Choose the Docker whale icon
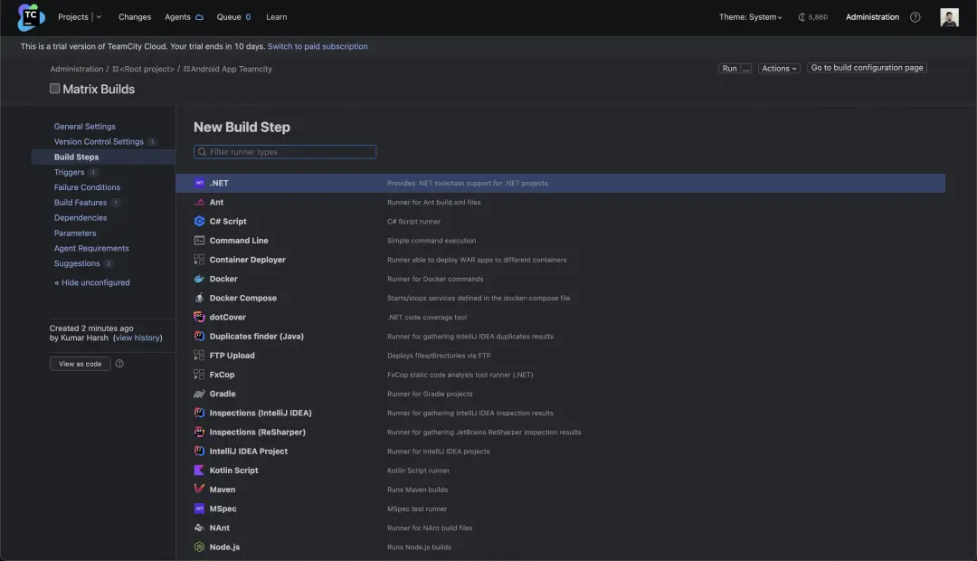The width and height of the screenshot is (977, 561). tap(199, 279)
